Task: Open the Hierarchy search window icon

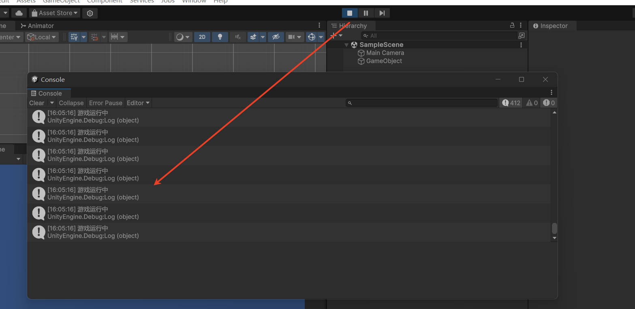Action: (522, 36)
